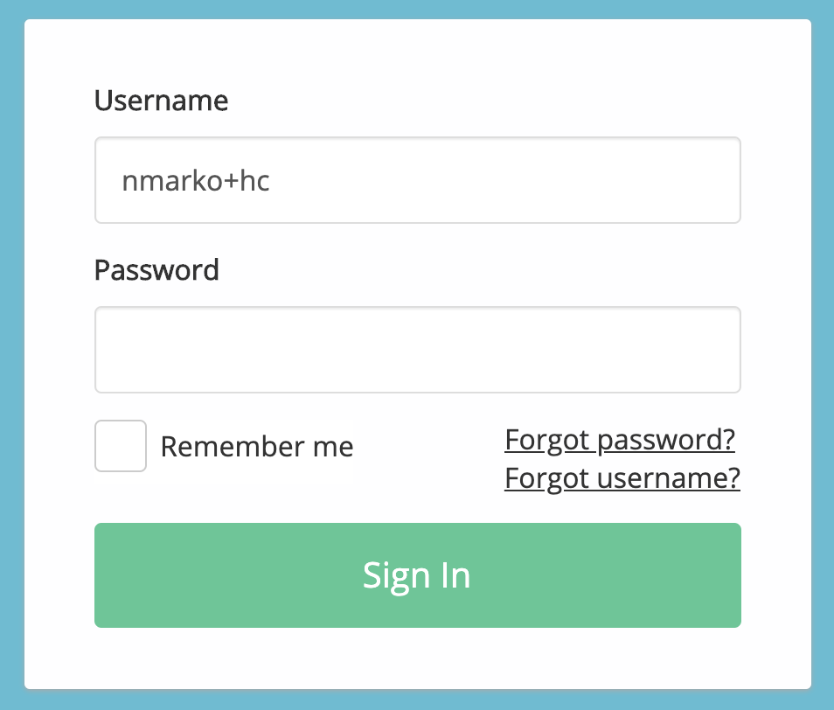Submit the login form with Sign In
The height and width of the screenshot is (710, 834).
pos(417,575)
